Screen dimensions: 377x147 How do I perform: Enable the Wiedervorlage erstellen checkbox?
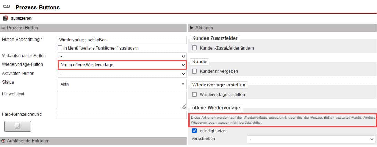tap(194, 94)
